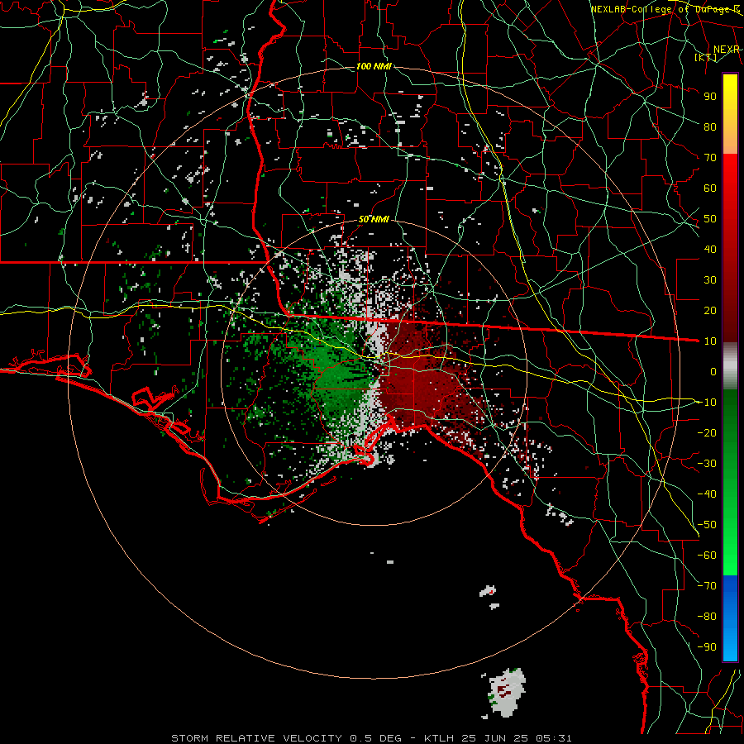
Task: Click the 30 value on the velocity scale
Action: (x=710, y=280)
